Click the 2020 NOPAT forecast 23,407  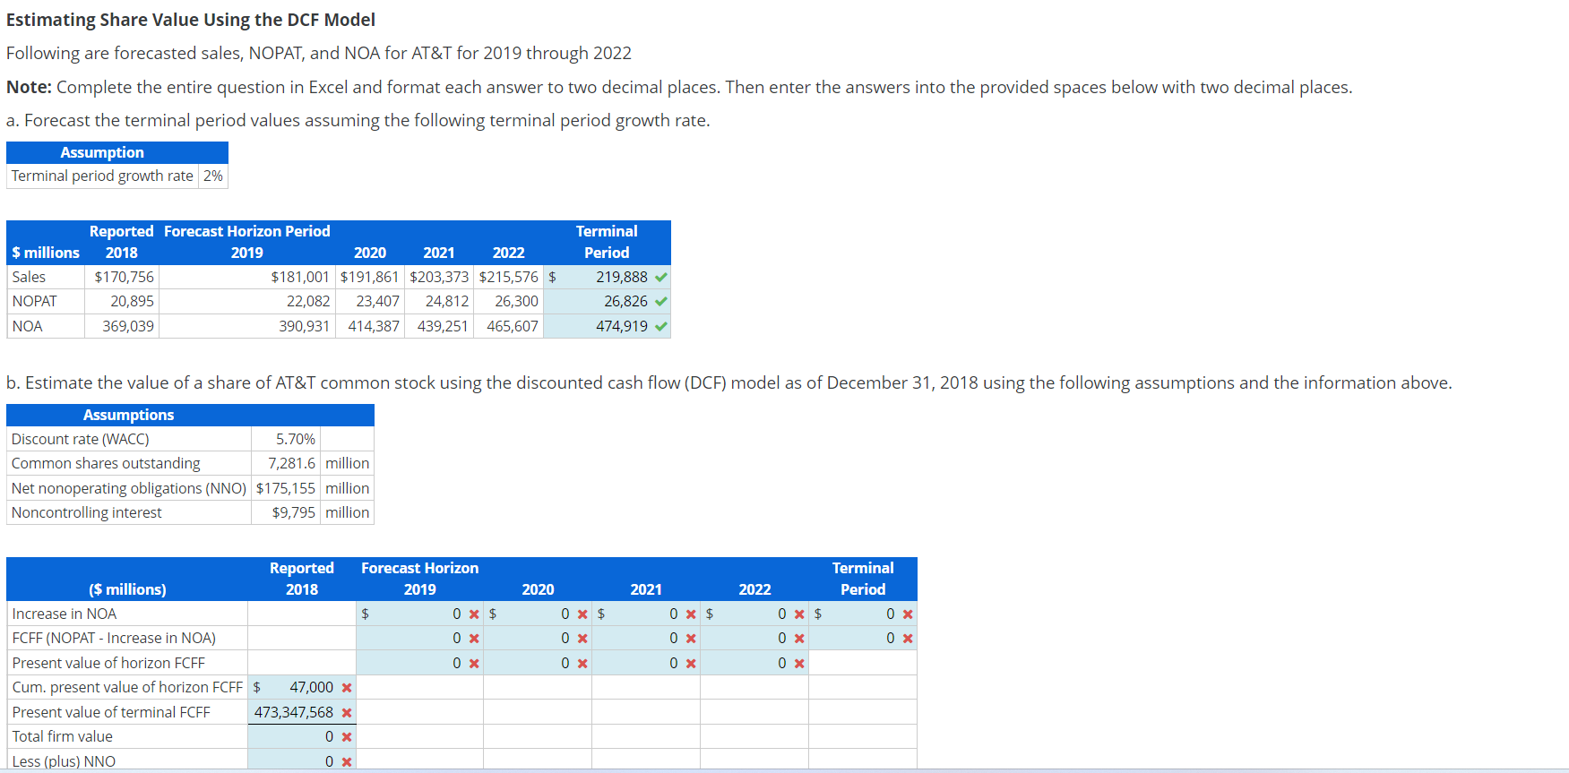point(378,301)
